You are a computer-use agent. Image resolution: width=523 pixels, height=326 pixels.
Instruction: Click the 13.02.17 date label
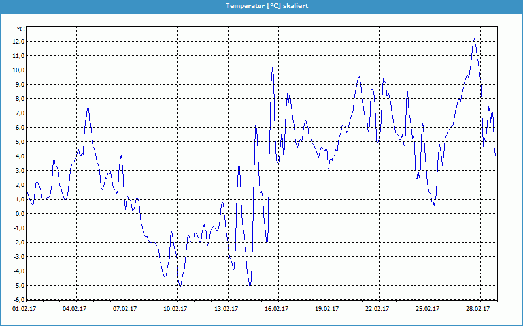pyautogui.click(x=227, y=309)
